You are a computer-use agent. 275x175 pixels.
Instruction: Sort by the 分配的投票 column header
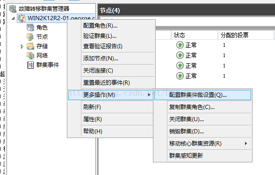246,35
